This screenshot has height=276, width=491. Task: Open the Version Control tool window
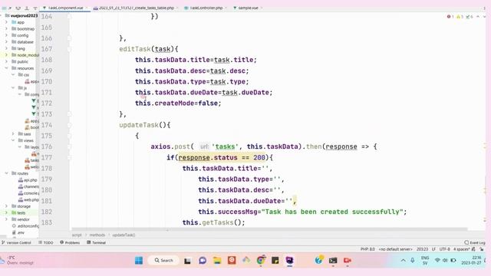pyautogui.click(x=16, y=242)
